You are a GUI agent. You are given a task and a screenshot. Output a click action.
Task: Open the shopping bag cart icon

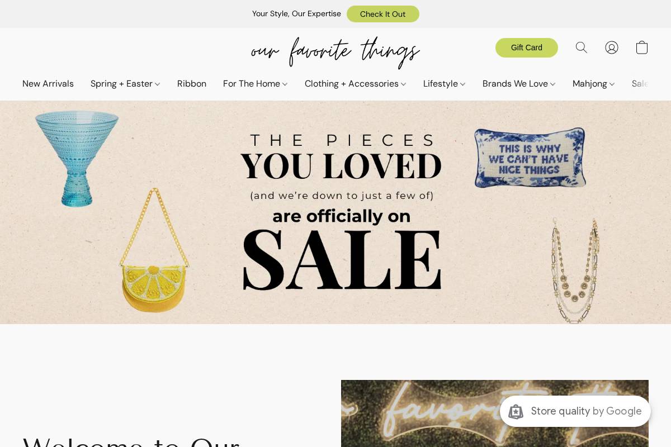point(642,47)
